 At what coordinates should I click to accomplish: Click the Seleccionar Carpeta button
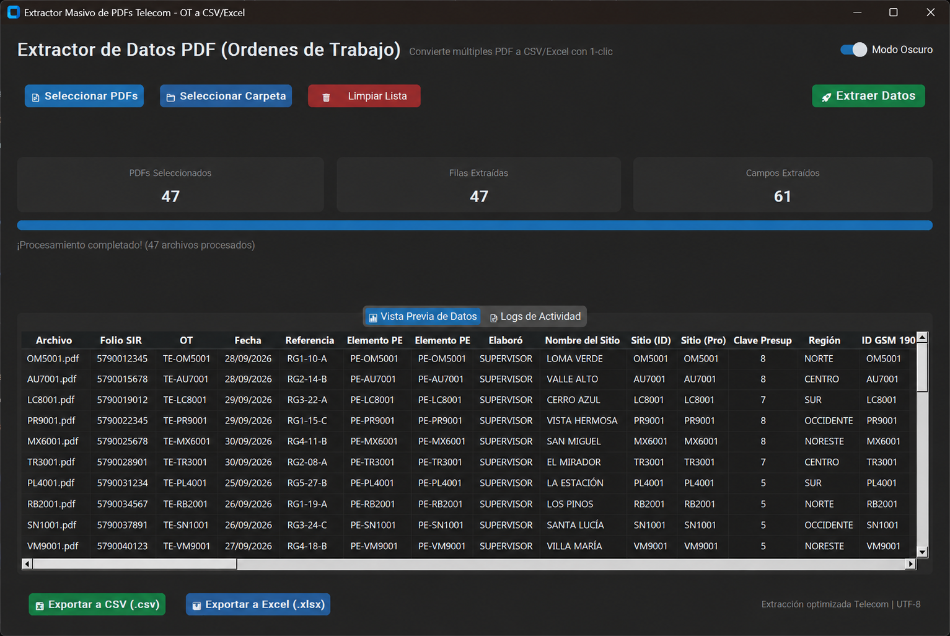[x=226, y=96]
